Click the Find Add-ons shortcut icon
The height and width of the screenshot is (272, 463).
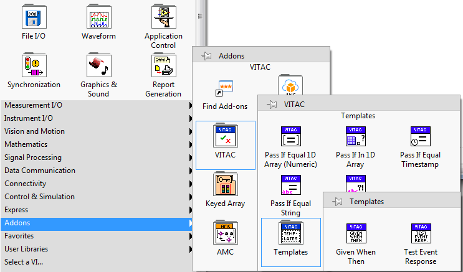pos(224,88)
